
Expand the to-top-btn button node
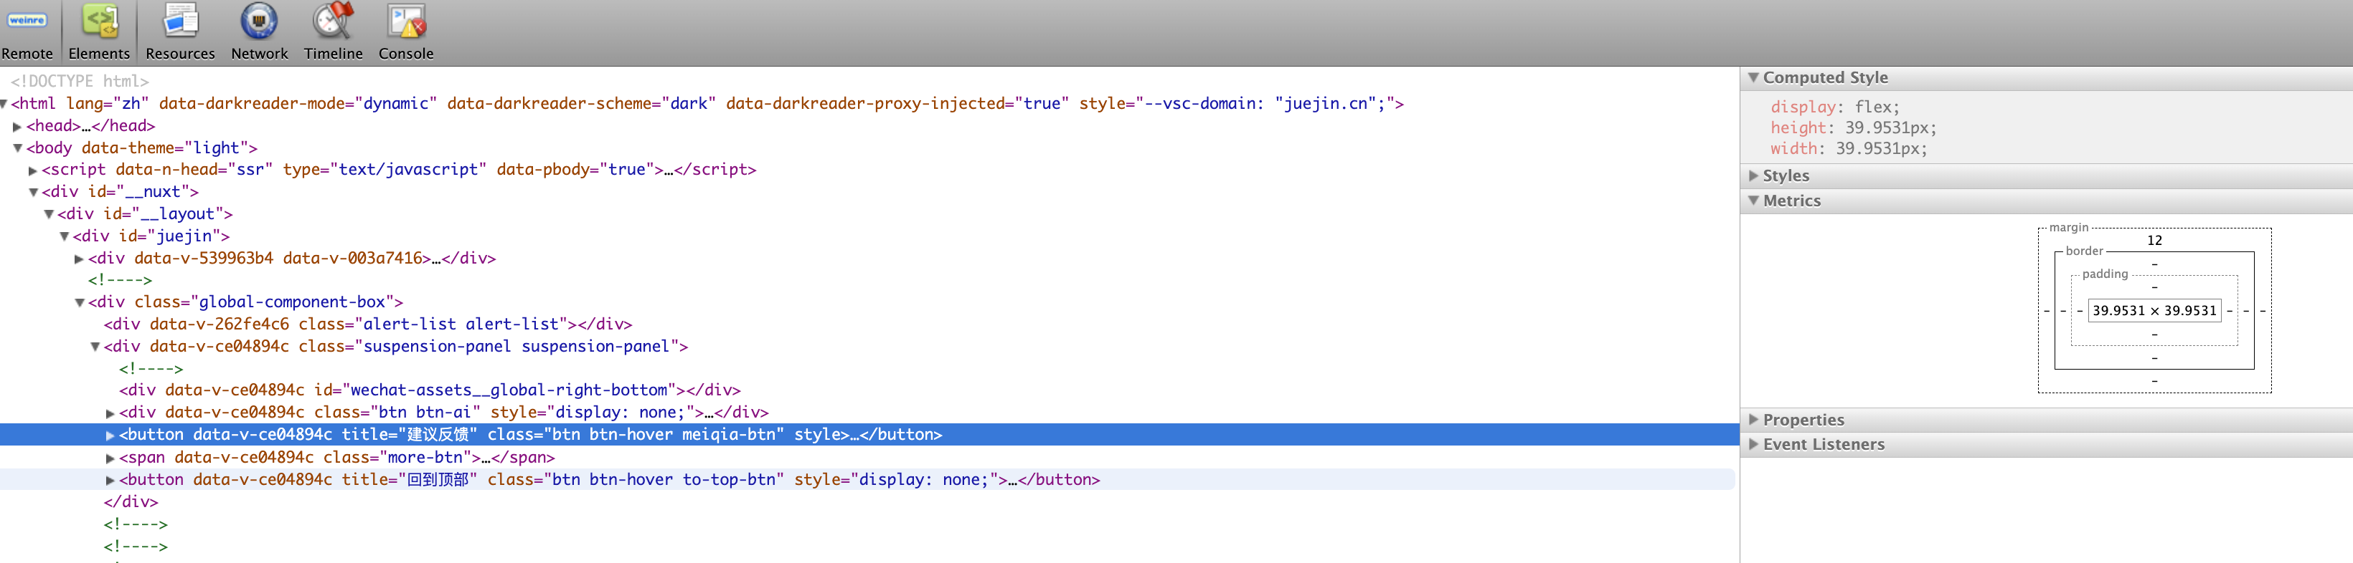coord(110,480)
